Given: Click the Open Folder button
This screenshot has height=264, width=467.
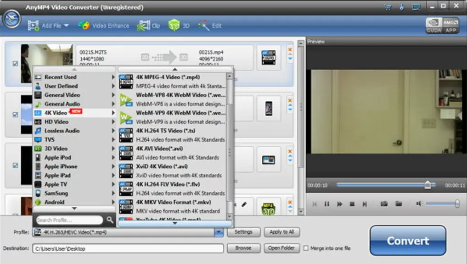Looking at the screenshot, I should point(282,248).
